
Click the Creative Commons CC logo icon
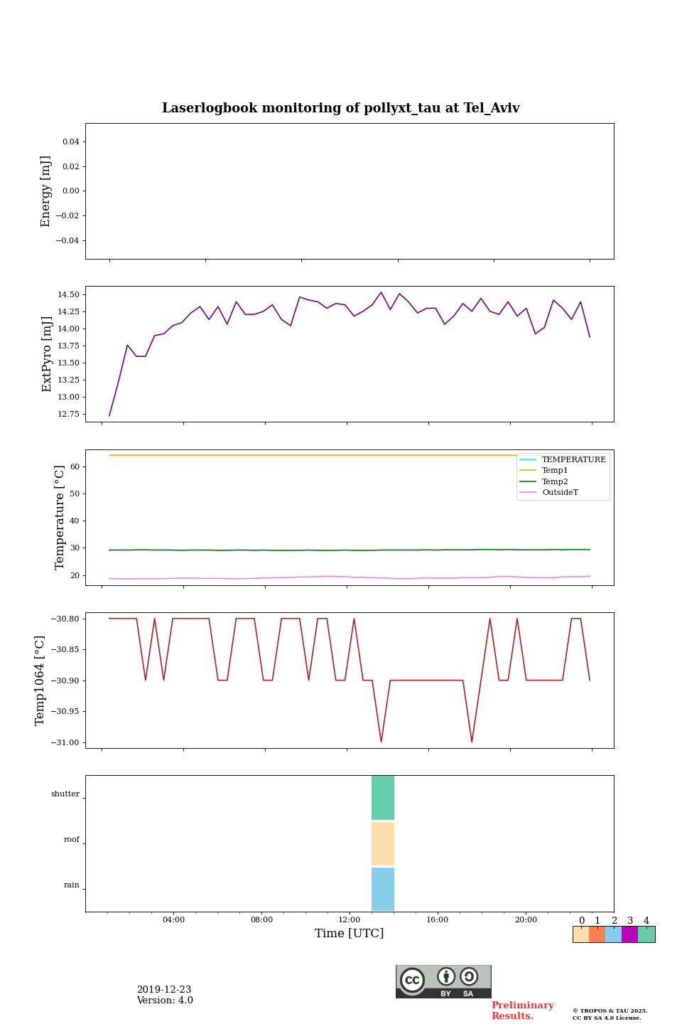(x=412, y=980)
